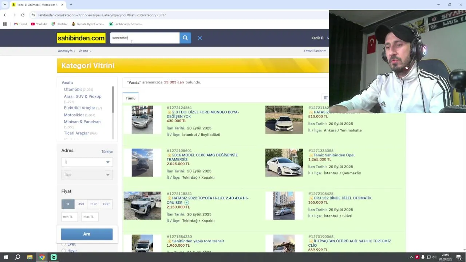
Task: Close the İkinci El Otomobil tab
Action: click(62, 5)
